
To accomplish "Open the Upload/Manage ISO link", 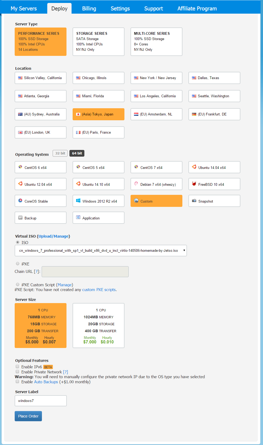I will [x=53, y=236].
